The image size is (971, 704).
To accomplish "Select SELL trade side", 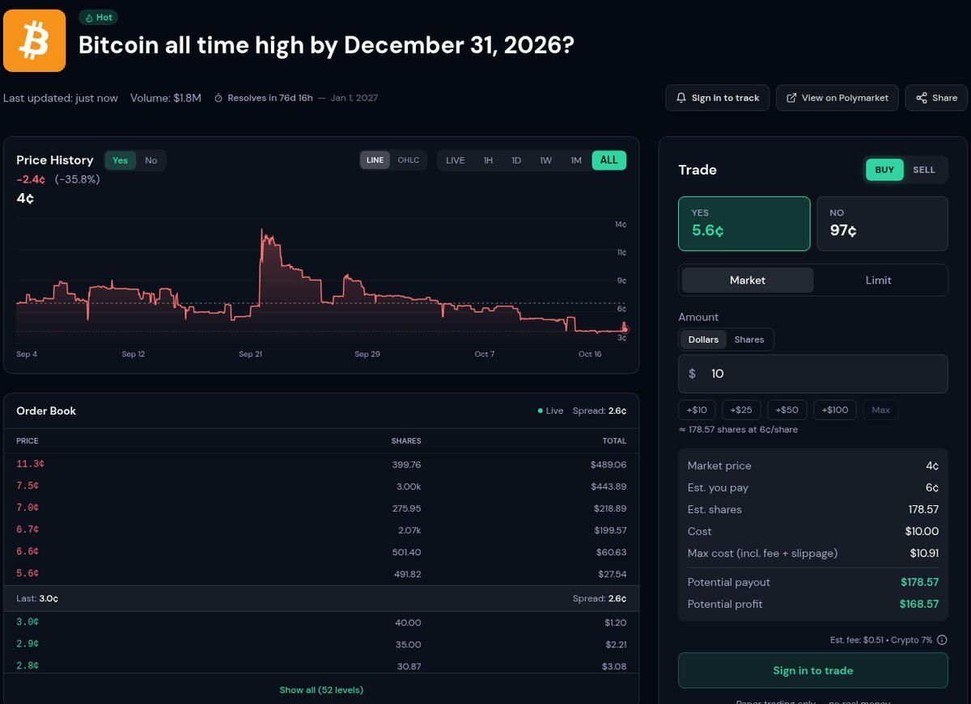I will point(924,170).
